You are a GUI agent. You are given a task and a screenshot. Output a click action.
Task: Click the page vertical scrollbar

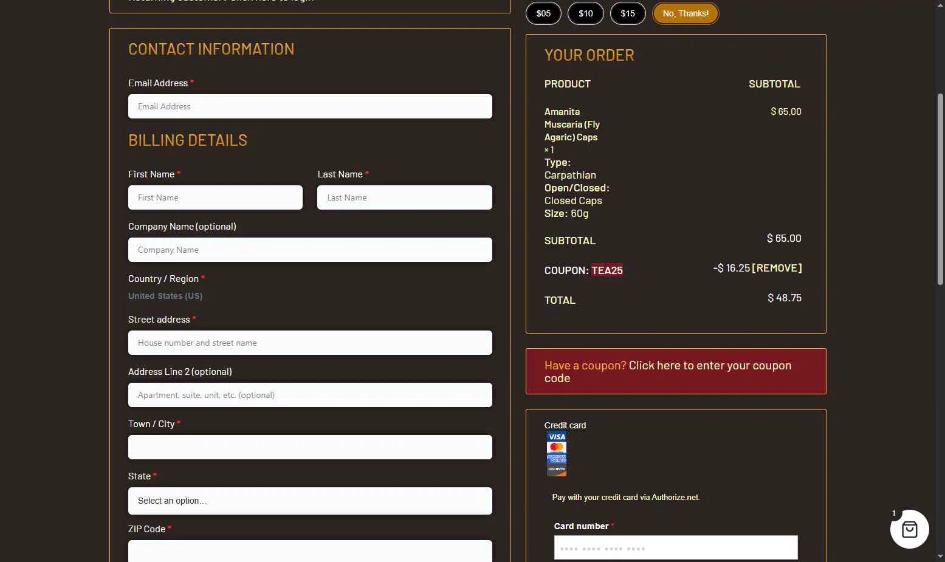(x=941, y=188)
